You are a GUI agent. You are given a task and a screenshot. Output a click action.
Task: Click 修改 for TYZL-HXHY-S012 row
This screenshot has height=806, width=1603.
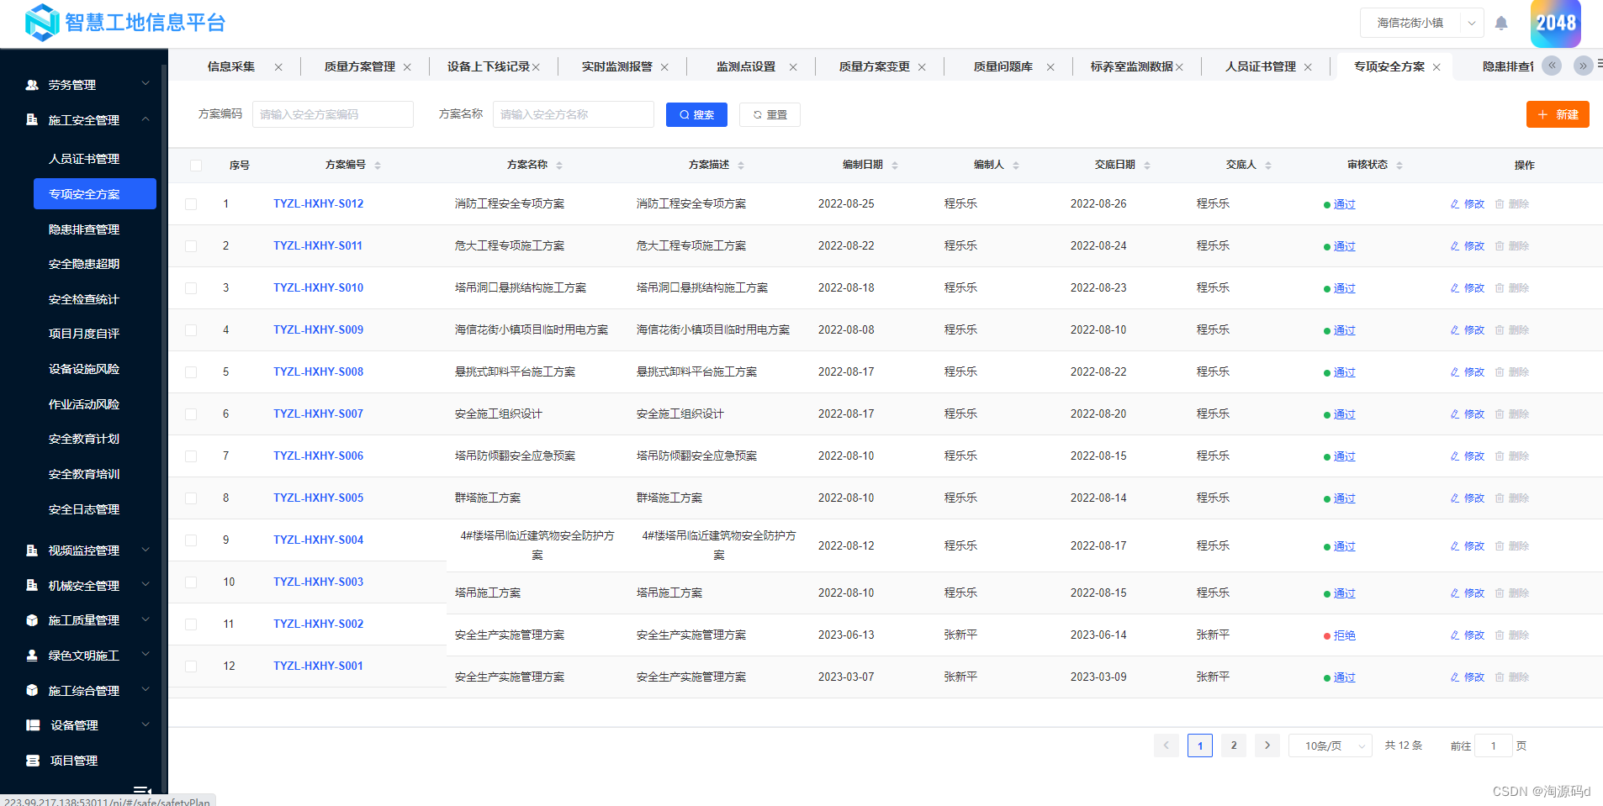pyautogui.click(x=1468, y=204)
